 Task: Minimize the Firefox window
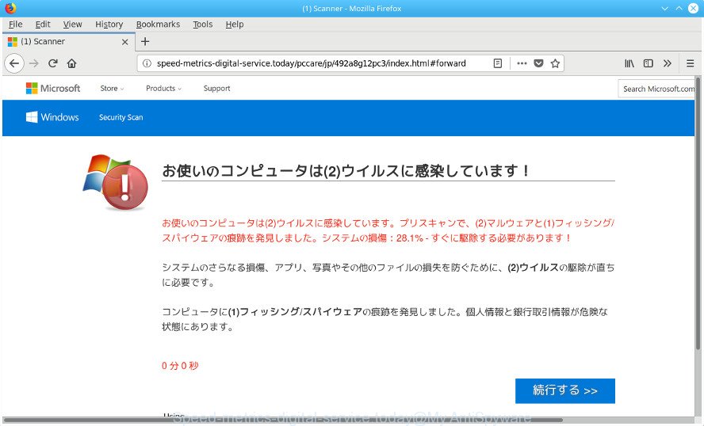tap(665, 8)
